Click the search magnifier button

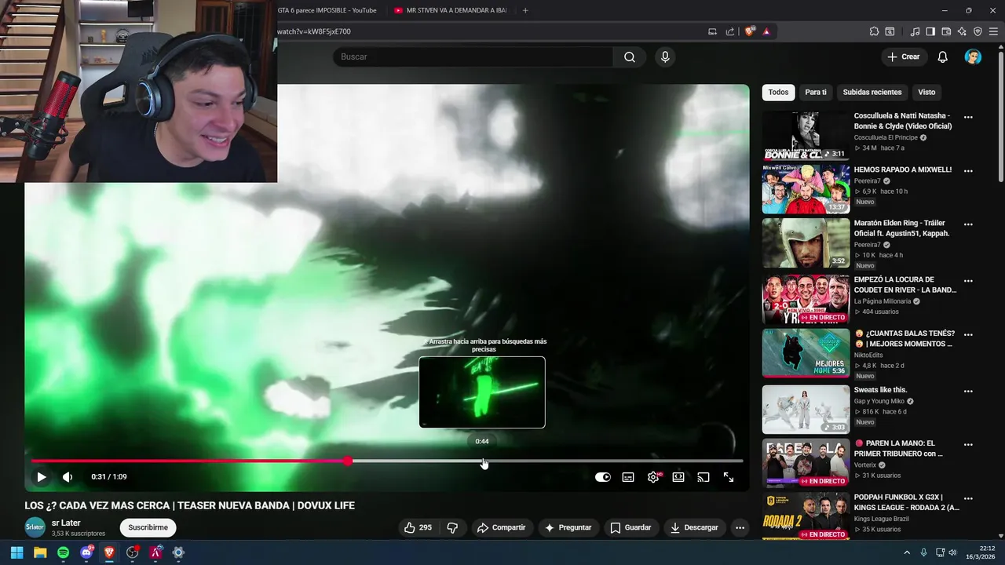[630, 56]
